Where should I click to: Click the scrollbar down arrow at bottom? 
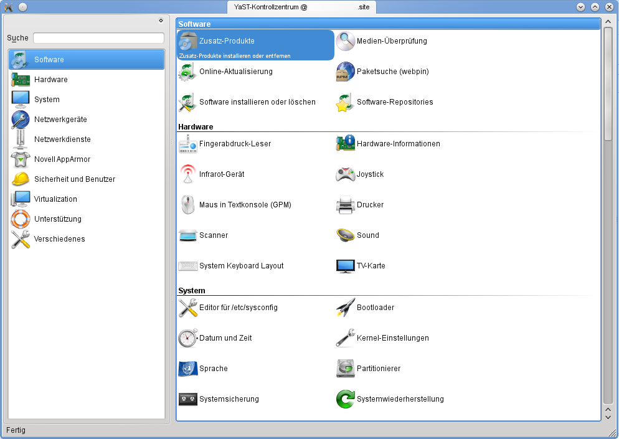pos(608,417)
